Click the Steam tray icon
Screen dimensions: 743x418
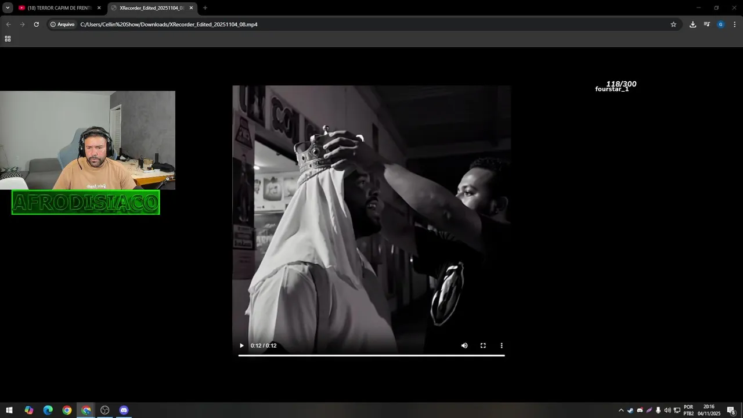click(630, 410)
